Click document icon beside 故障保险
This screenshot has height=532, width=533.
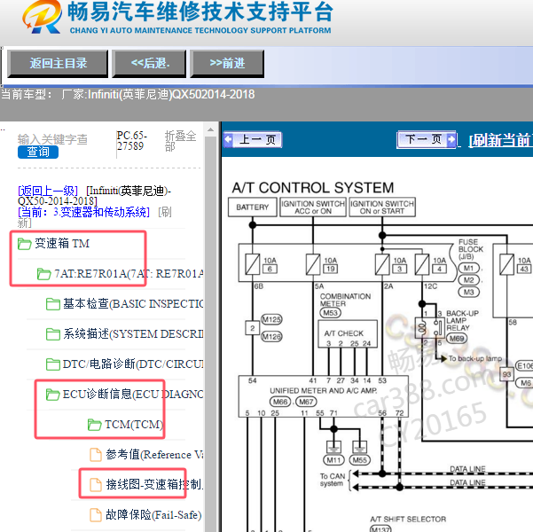(x=96, y=515)
